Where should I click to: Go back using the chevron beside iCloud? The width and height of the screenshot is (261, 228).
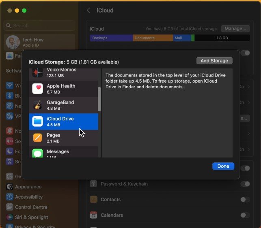click(x=88, y=10)
